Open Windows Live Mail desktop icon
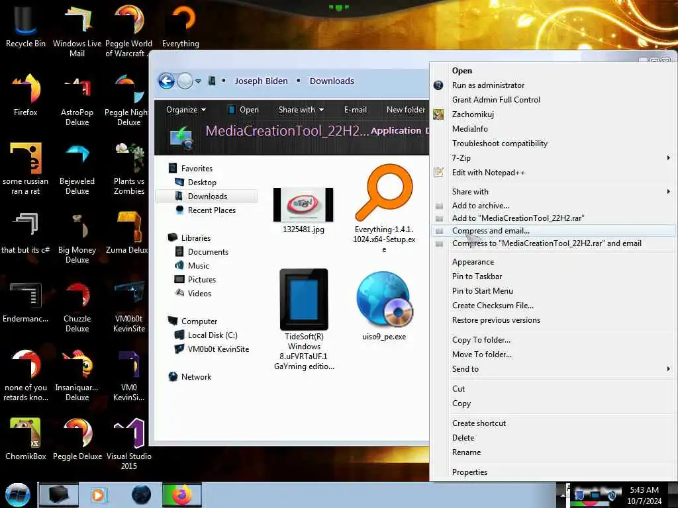 [x=77, y=30]
